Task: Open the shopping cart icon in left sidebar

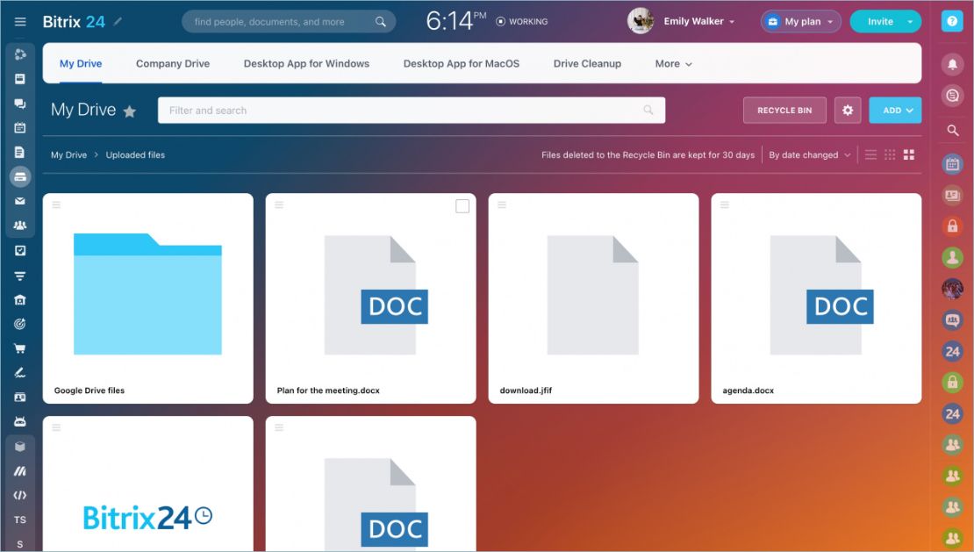Action: click(x=20, y=348)
